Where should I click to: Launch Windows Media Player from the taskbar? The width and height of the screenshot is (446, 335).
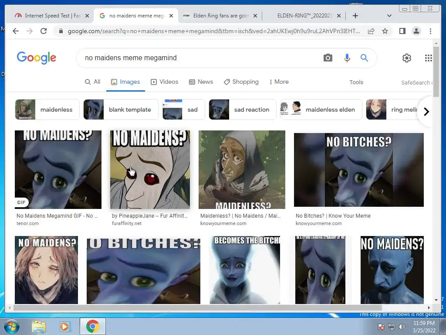(65, 327)
